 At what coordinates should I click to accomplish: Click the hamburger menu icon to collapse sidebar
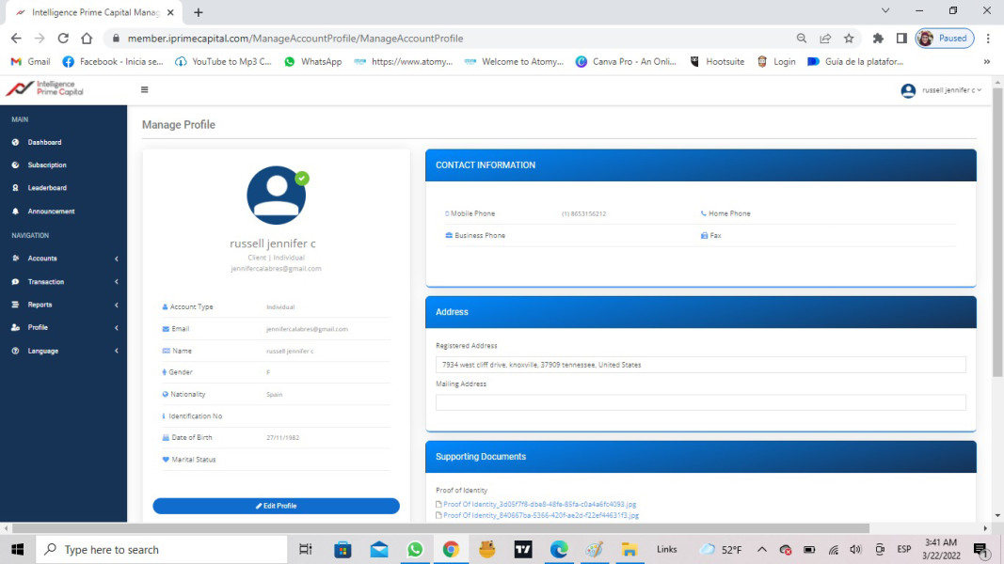point(144,90)
